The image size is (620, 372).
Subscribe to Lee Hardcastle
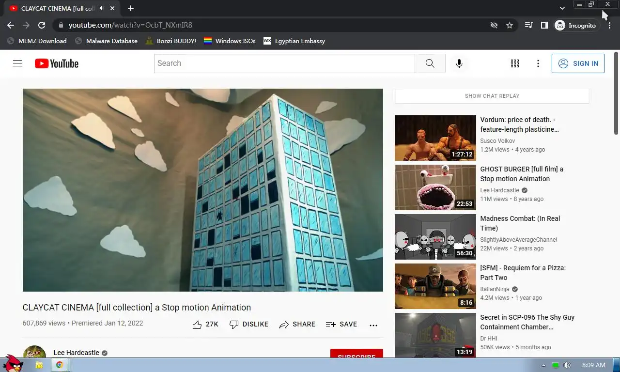coord(356,354)
